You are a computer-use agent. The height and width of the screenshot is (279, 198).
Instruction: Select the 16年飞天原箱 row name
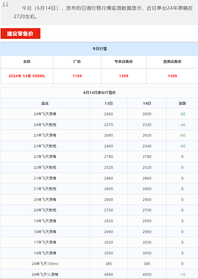(45, 253)
